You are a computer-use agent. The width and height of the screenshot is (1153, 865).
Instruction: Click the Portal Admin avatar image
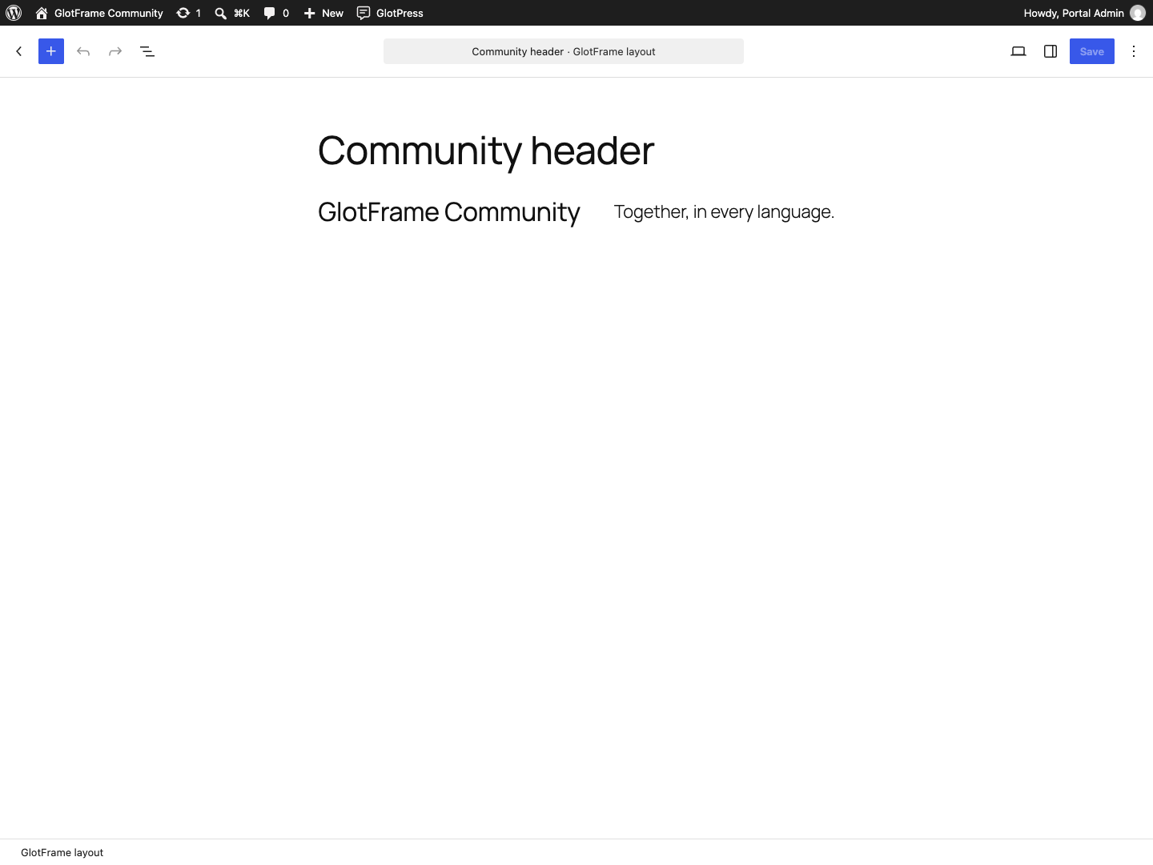point(1137,13)
